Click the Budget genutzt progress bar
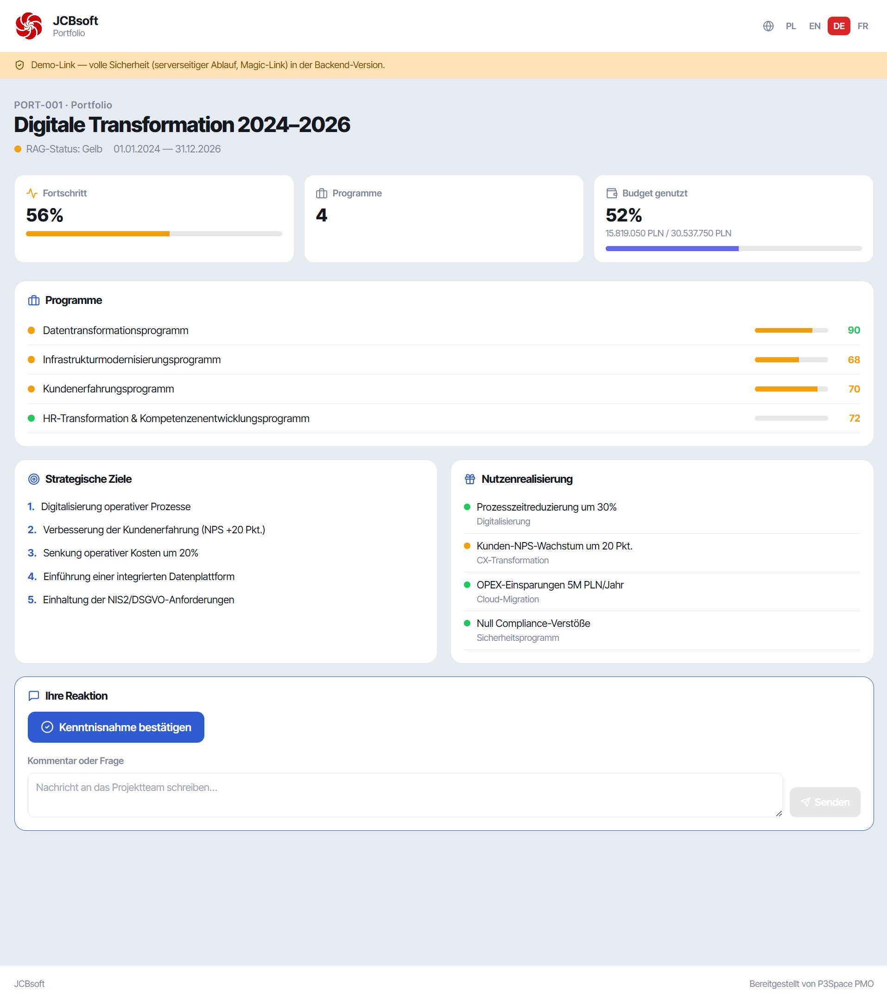Image resolution: width=887 pixels, height=998 pixels. click(733, 248)
